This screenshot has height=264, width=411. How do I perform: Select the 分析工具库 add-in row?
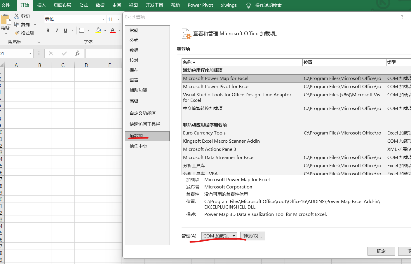296,166
